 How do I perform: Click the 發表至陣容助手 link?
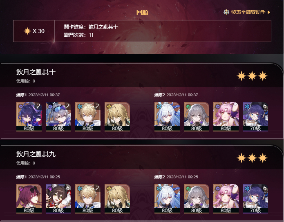[x=248, y=12]
